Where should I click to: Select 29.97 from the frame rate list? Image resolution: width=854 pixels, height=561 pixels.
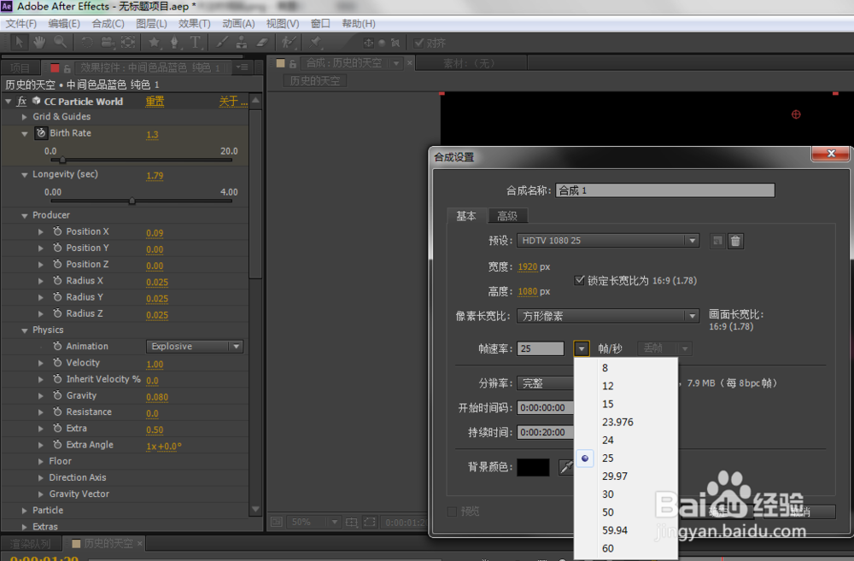616,476
